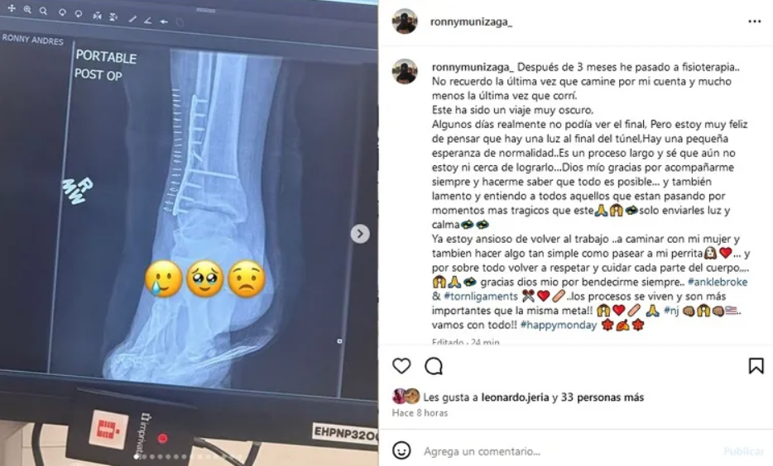
Task: View the list of 33 personas más likes
Action: tap(603, 397)
